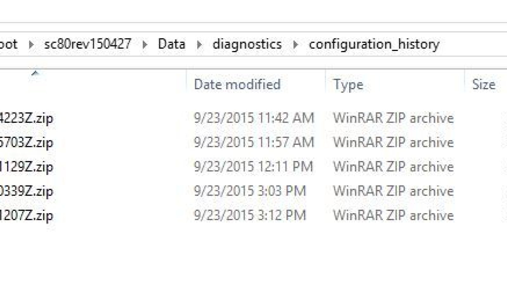Sort files by the Type column
Viewport: 507px width, 285px height.
[348, 84]
